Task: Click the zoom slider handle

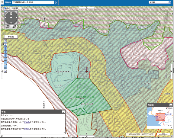Action: tap(5, 44)
